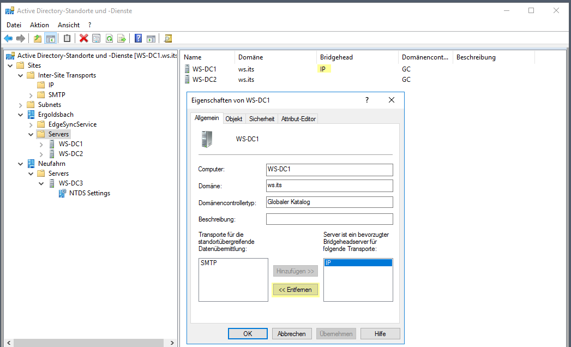This screenshot has height=347, width=571.
Task: Click the Hinzufügen >> button
Action: 296,271
